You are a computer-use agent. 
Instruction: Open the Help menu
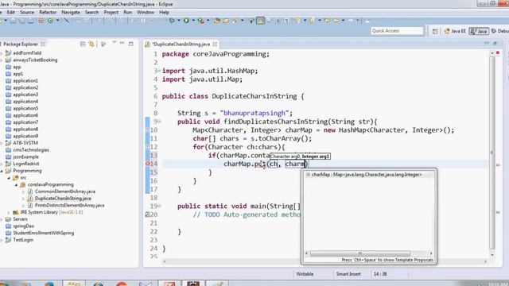click(x=165, y=13)
